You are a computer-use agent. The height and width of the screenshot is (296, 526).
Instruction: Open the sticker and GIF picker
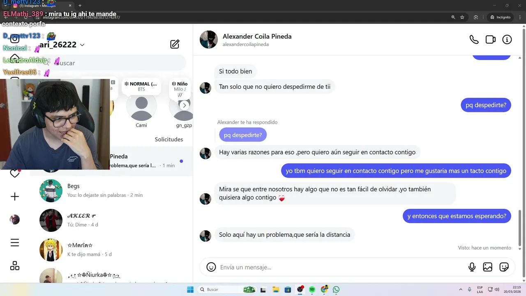[504, 267]
